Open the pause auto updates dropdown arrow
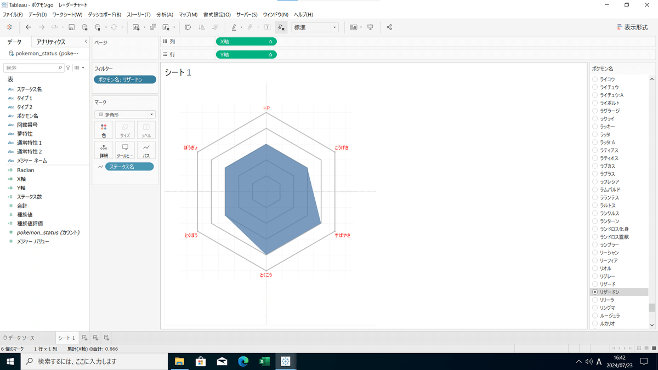The image size is (658, 370). [x=105, y=27]
